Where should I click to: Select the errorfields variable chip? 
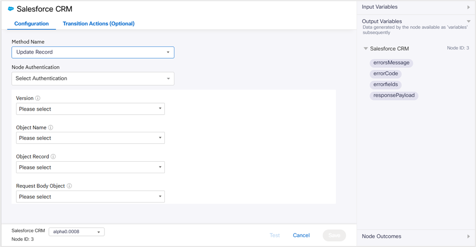pos(386,84)
